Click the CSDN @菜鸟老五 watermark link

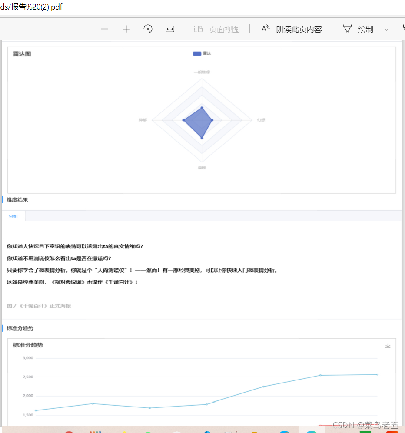365,425
